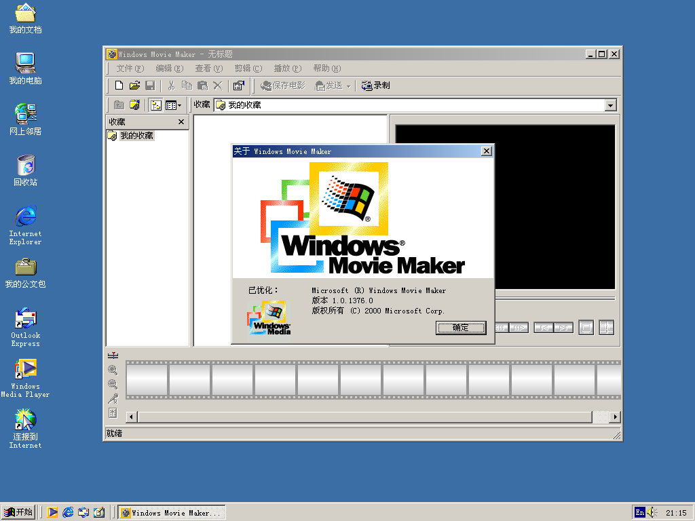Click the Copy toolbar icon
This screenshot has width=695, height=521.
pyautogui.click(x=187, y=85)
